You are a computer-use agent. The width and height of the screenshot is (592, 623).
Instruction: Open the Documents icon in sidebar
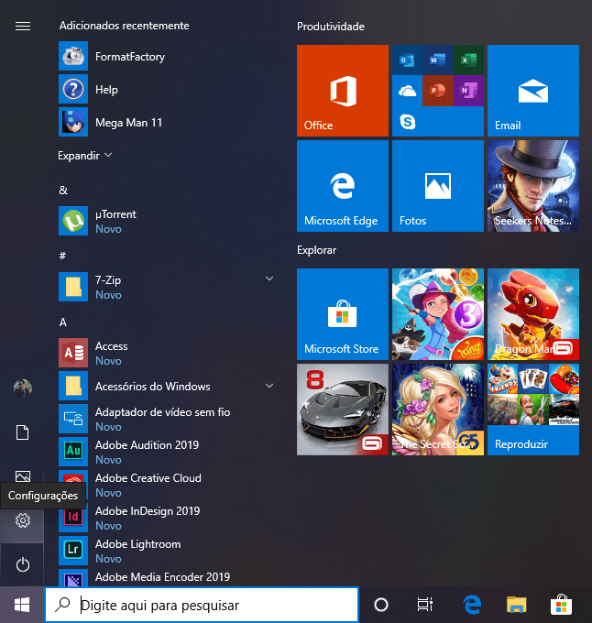(x=23, y=432)
